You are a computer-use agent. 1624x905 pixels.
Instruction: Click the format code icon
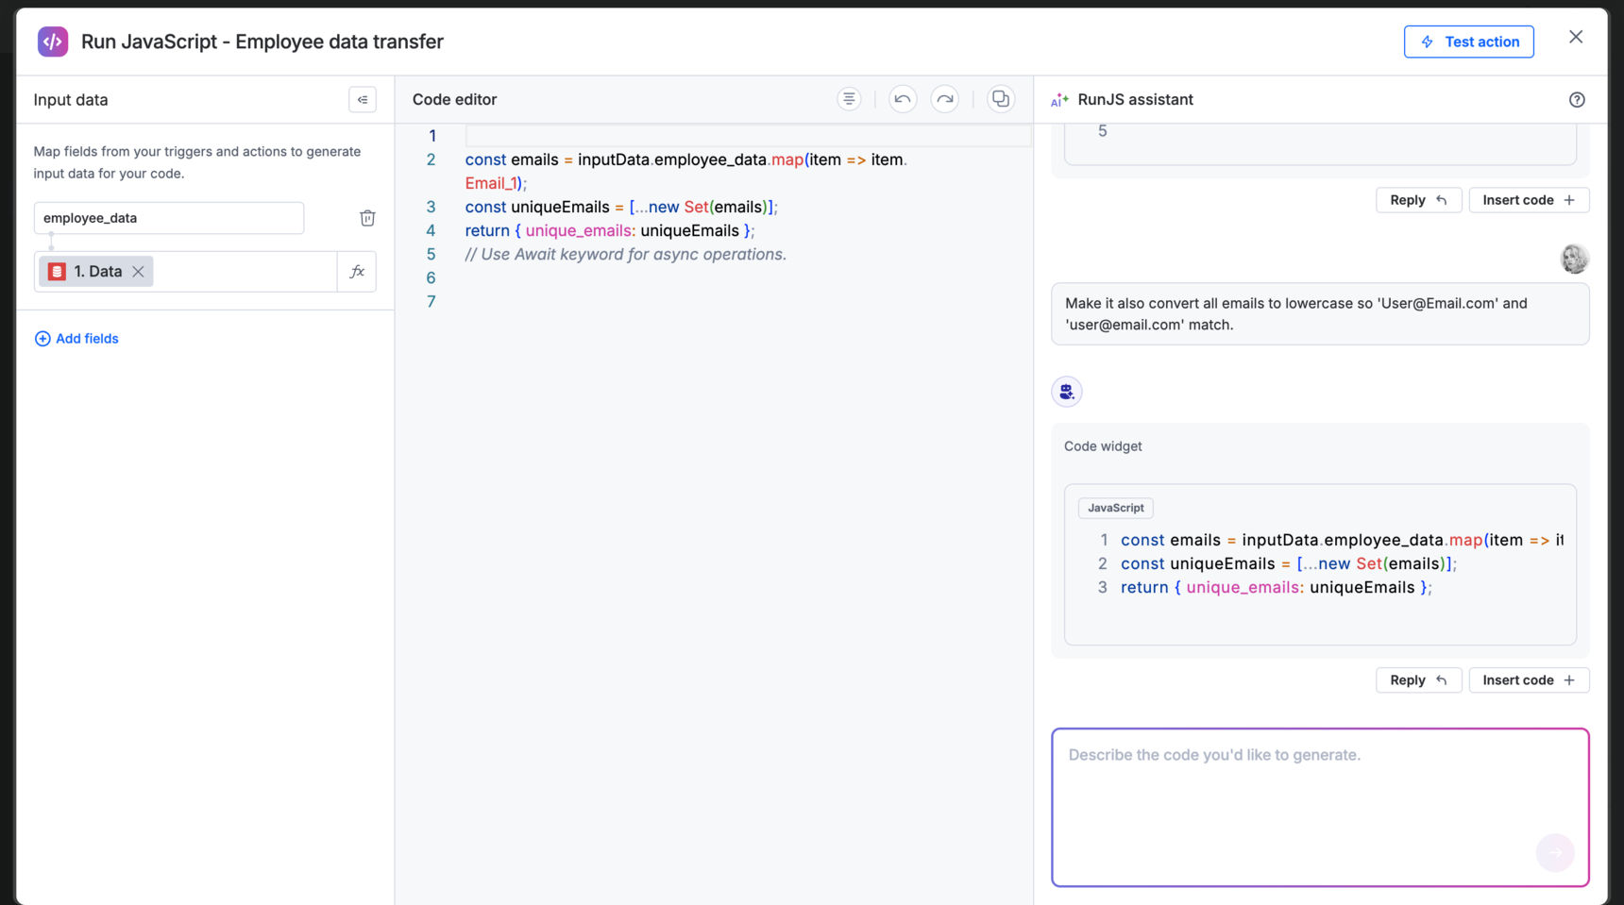[849, 98]
